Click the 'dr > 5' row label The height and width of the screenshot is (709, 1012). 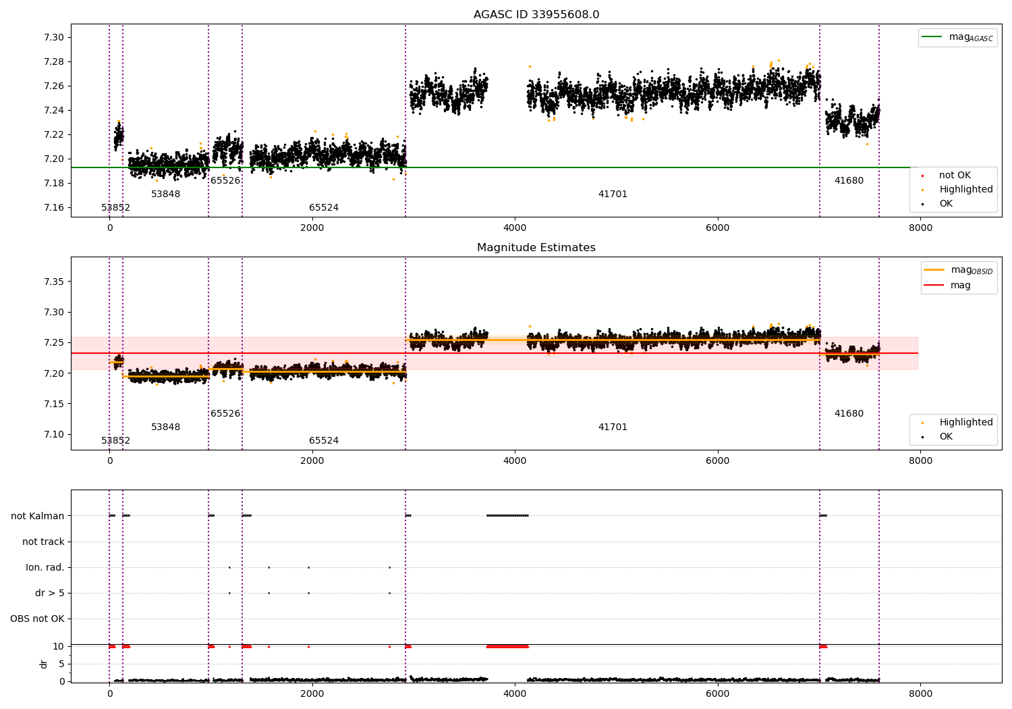50,593
